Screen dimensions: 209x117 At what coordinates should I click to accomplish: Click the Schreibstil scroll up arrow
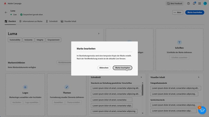pyautogui.click(x=143, y=83)
